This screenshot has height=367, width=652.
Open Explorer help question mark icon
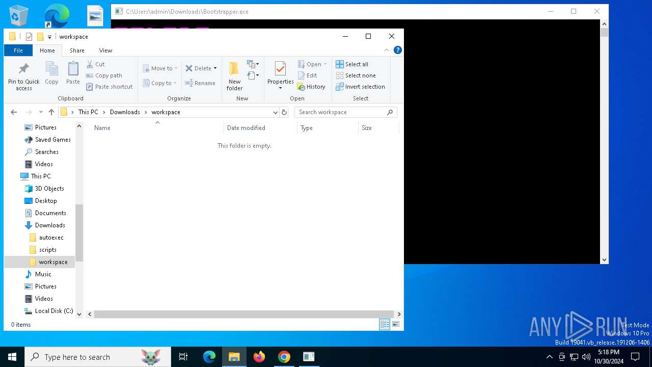coord(398,50)
